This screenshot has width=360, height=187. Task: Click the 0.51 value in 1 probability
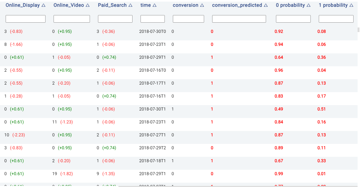click(322, 109)
